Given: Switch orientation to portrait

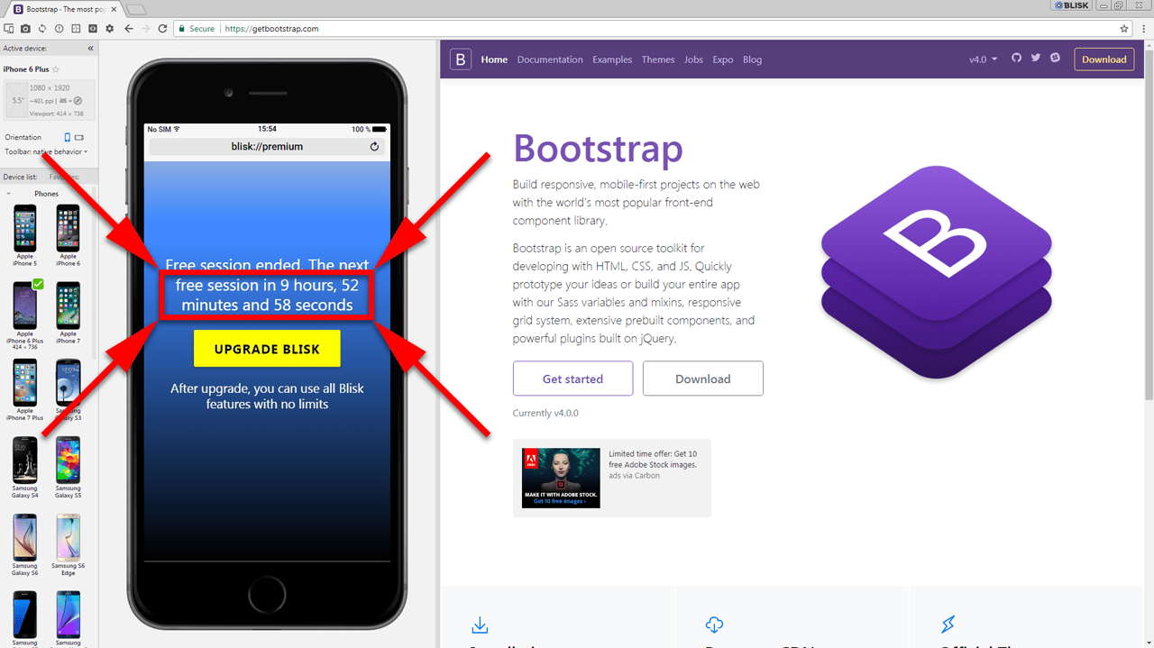Looking at the screenshot, I should coord(67,137).
